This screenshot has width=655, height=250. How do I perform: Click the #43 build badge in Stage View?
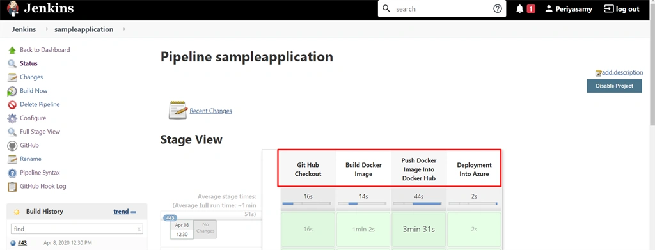click(x=170, y=218)
